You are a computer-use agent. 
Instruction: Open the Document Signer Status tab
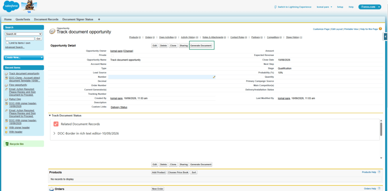coord(78,19)
